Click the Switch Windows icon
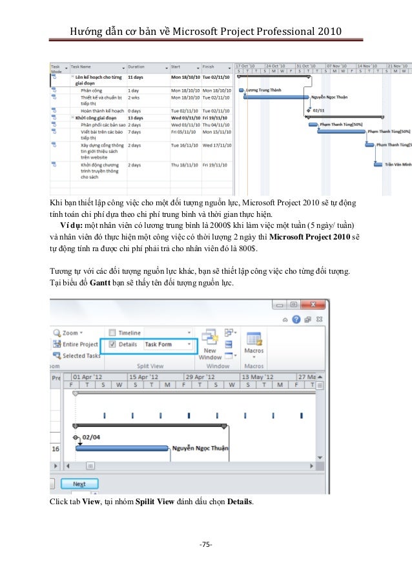This screenshot has width=412, height=583. (x=229, y=332)
